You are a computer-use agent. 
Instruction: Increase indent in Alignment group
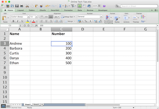point(61,21)
